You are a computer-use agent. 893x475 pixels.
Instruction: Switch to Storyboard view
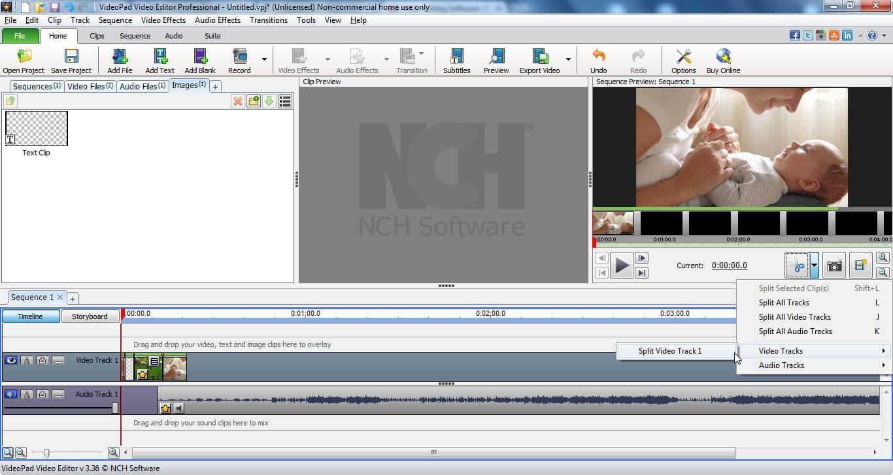click(90, 316)
